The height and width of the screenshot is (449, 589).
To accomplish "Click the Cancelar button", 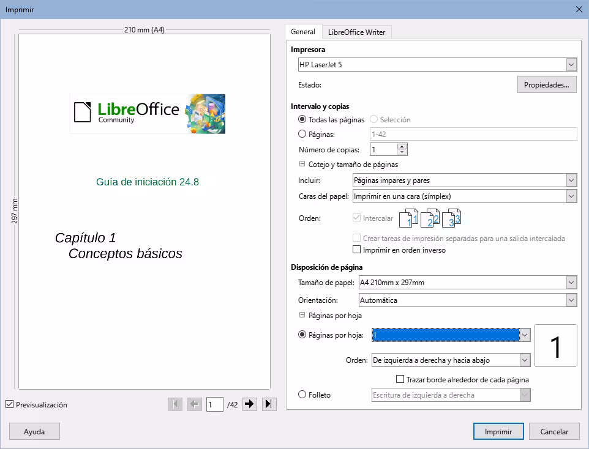I will (554, 431).
